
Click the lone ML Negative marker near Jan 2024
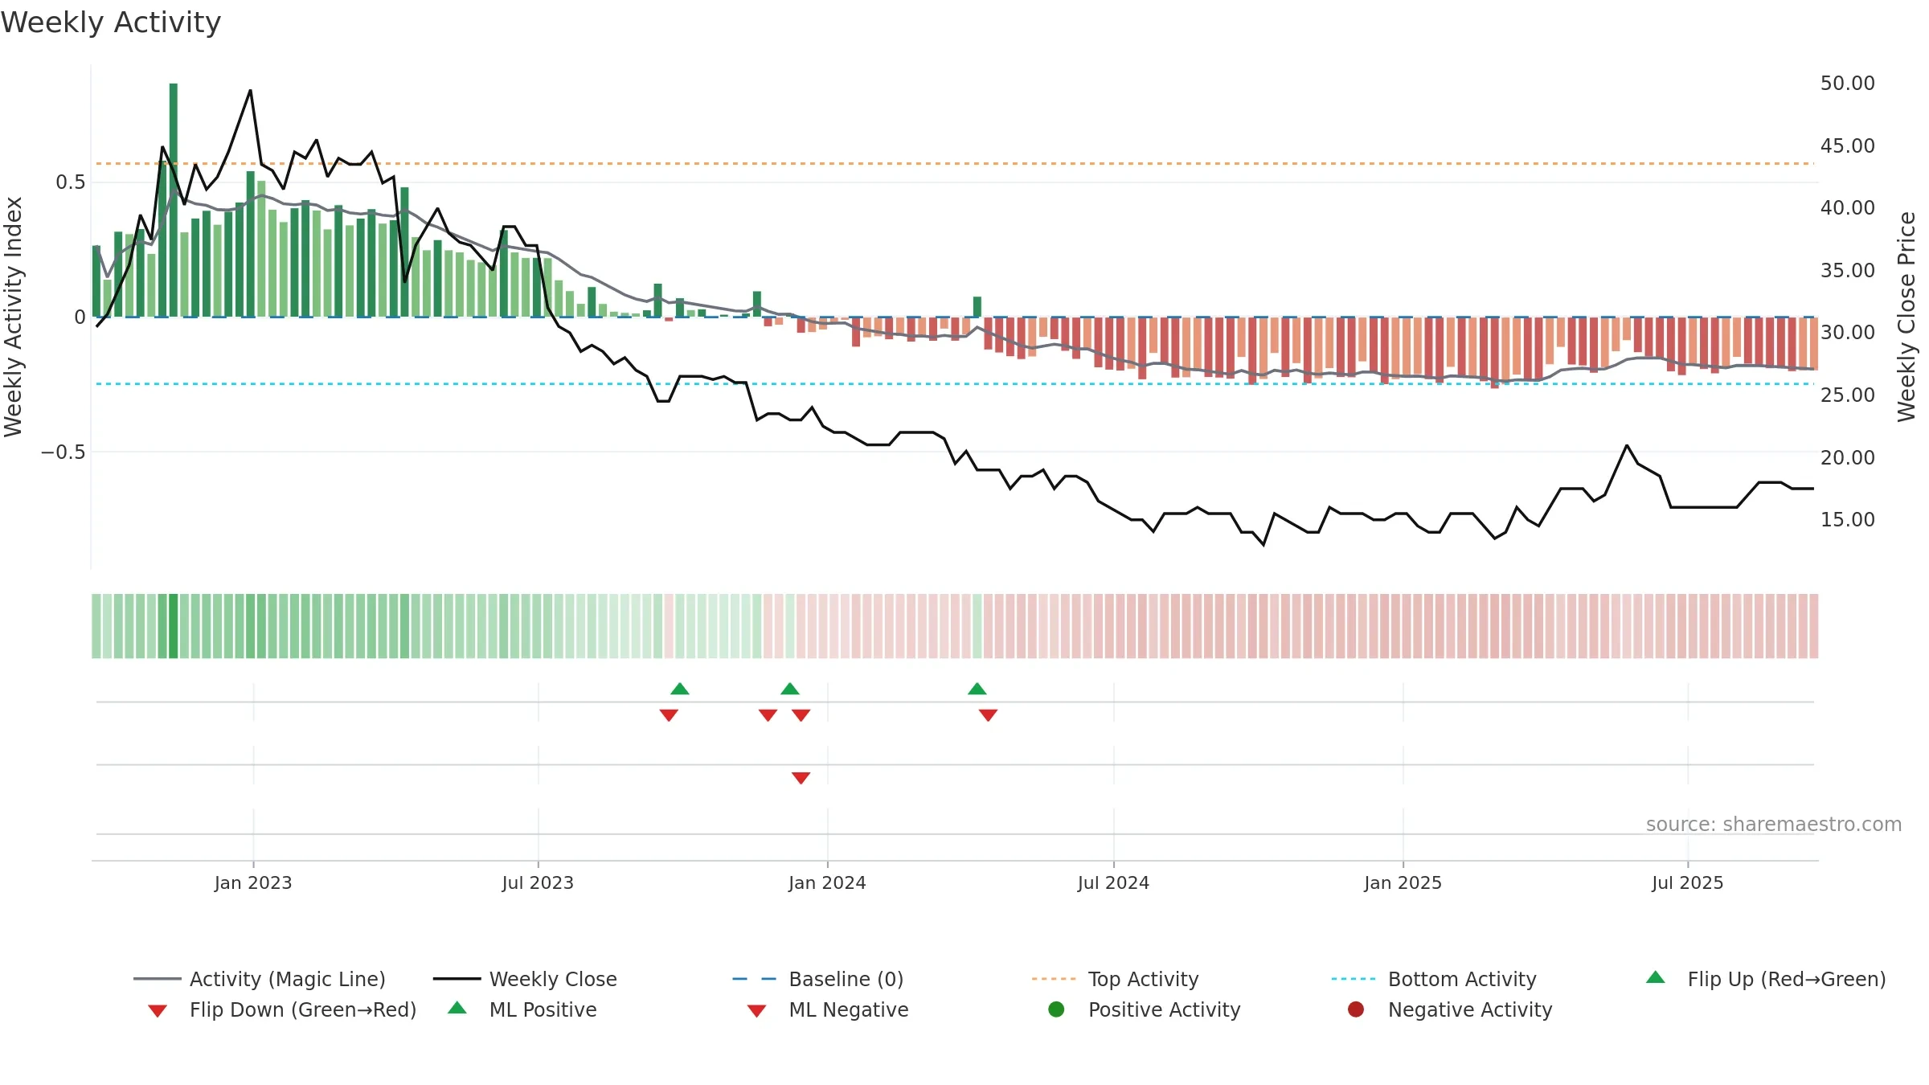point(801,778)
